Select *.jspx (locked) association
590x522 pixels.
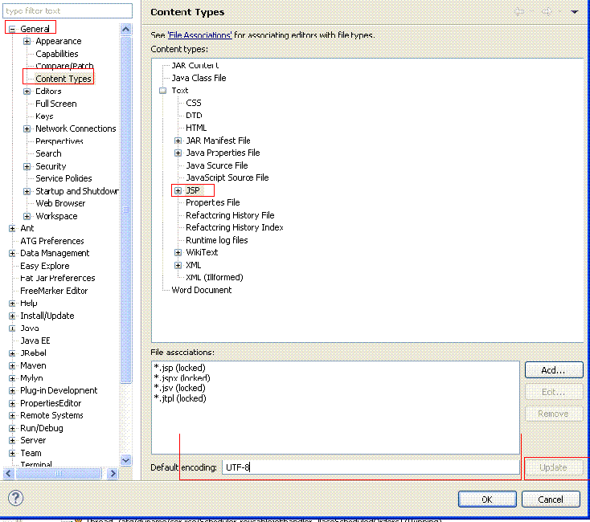click(x=182, y=378)
